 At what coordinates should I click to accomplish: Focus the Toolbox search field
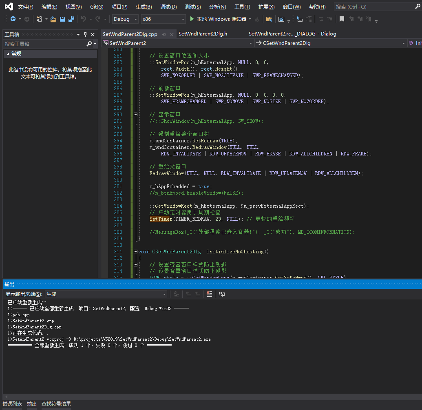tap(45, 44)
